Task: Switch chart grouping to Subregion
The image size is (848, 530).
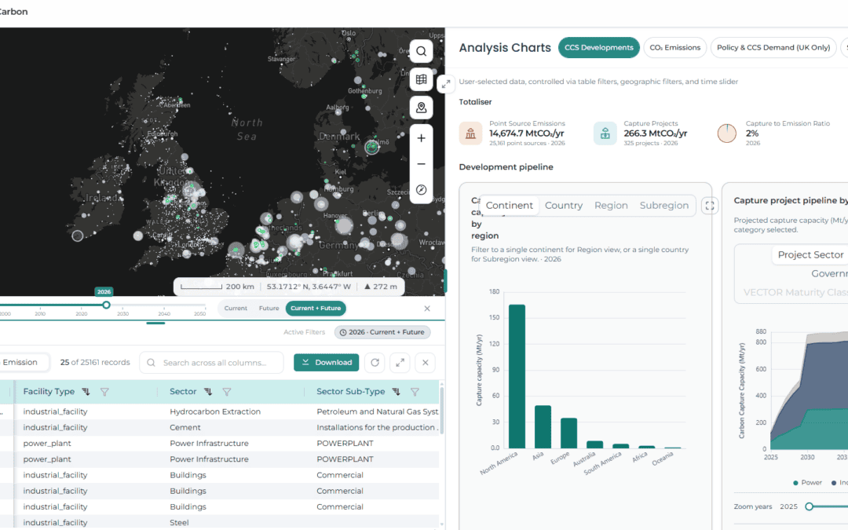Action: tap(664, 206)
